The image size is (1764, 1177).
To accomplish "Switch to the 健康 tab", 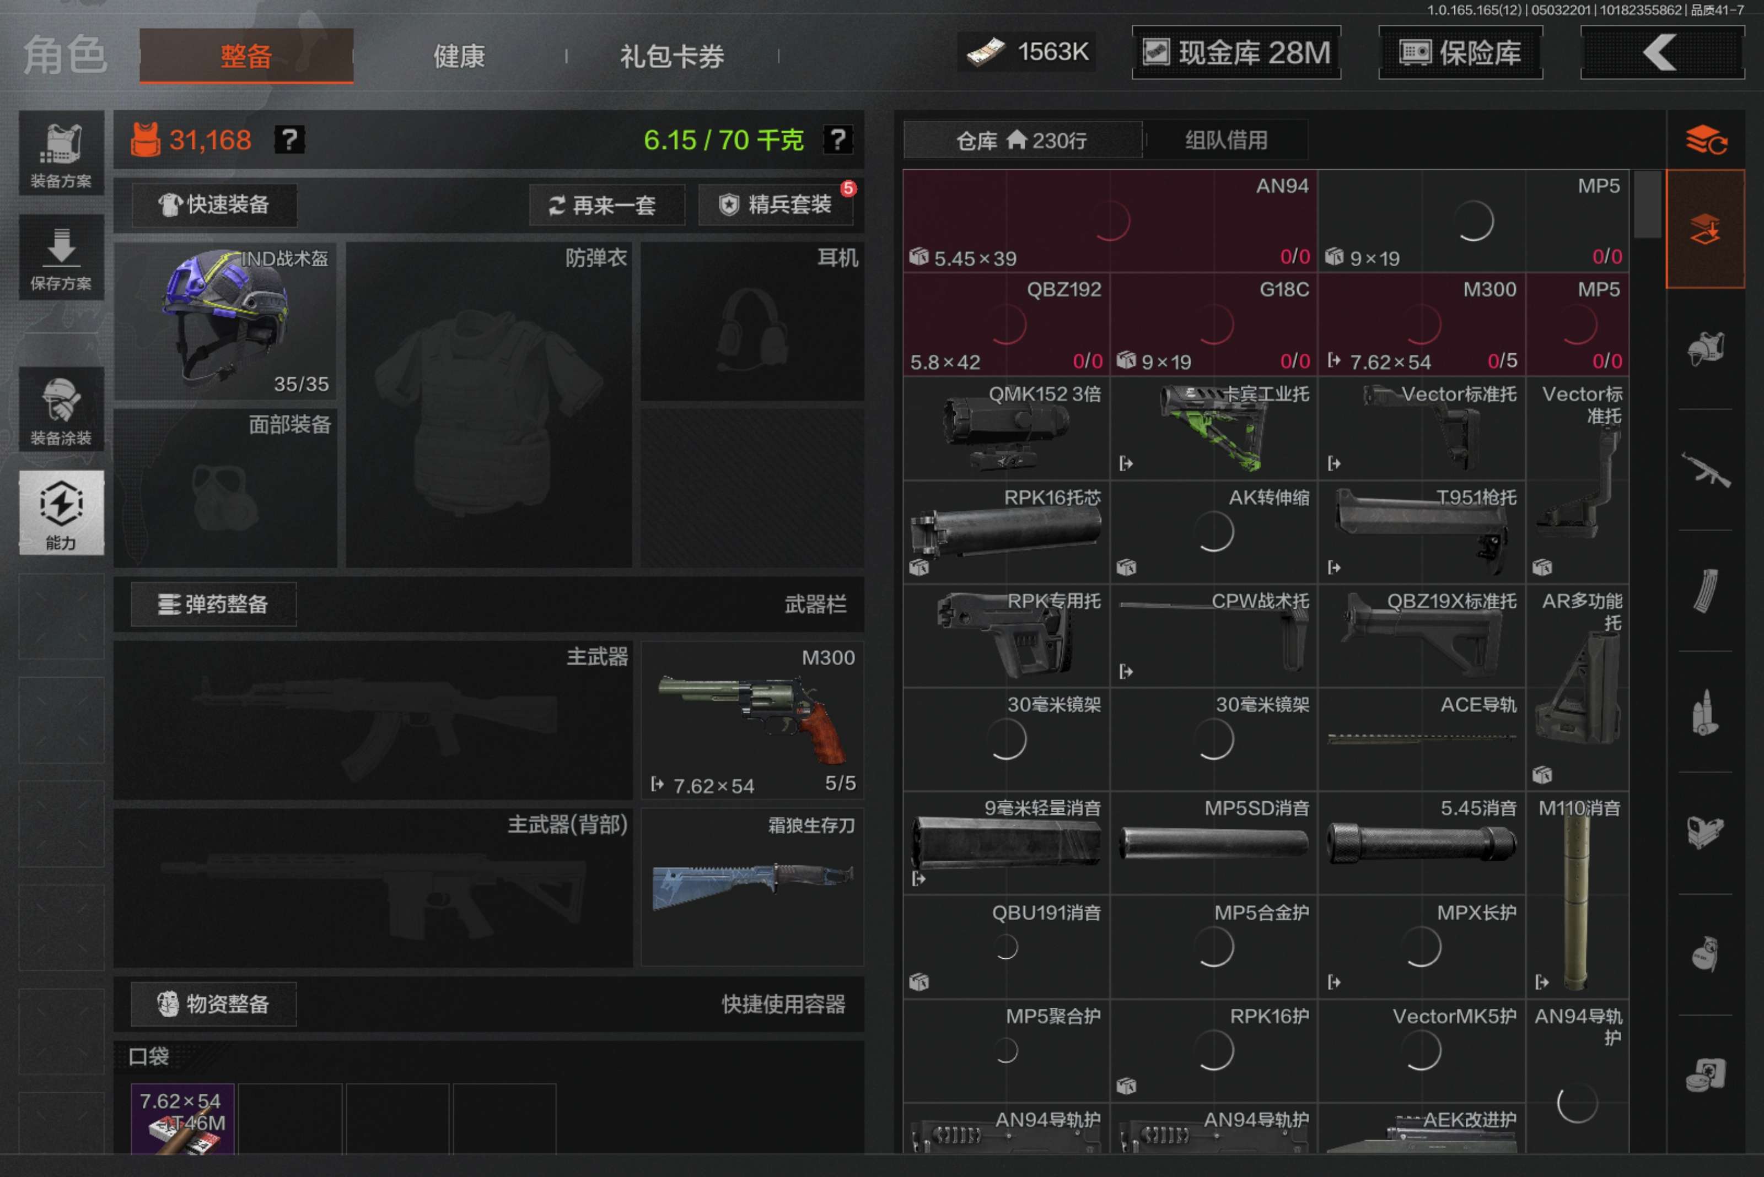I will (x=459, y=56).
